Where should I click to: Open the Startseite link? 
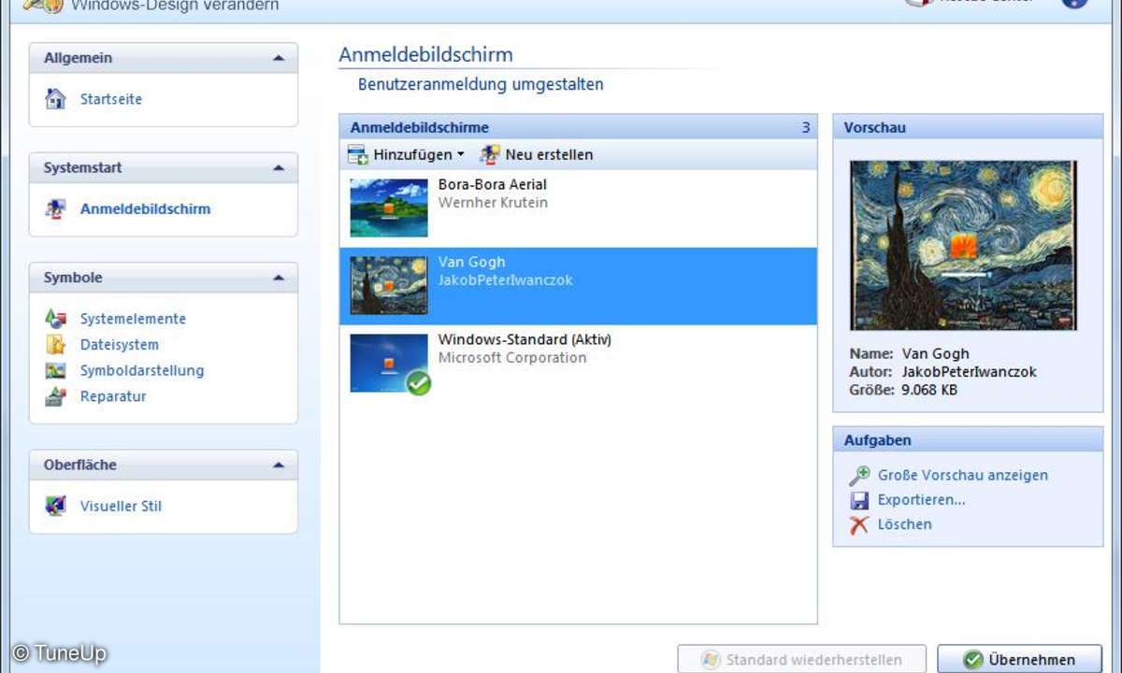click(111, 99)
